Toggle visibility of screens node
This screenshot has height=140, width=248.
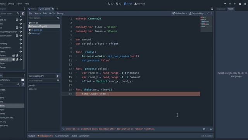coord(21,52)
